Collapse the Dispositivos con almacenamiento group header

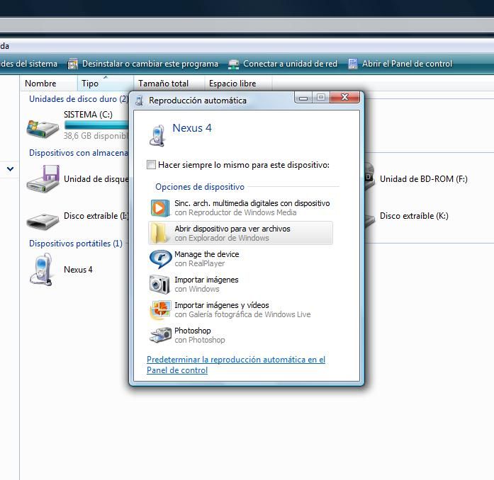79,153
